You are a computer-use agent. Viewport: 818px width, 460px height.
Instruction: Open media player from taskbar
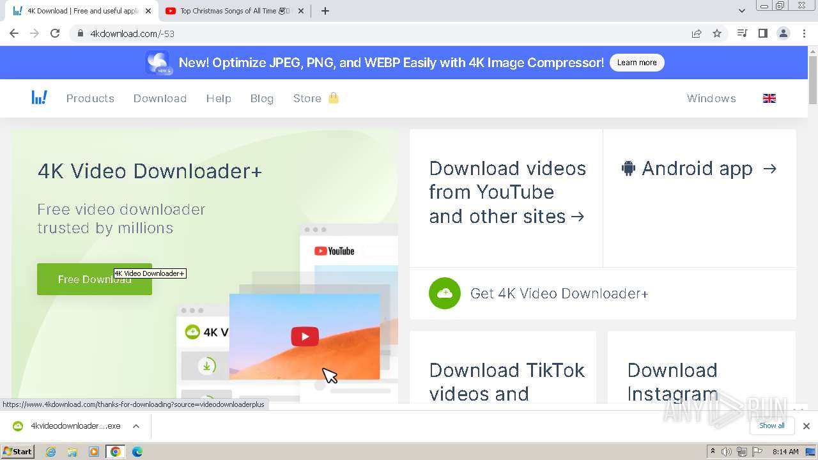94,452
